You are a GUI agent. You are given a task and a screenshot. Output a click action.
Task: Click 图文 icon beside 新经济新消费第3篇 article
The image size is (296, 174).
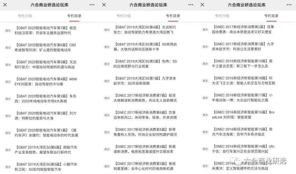[x=107, y=166]
